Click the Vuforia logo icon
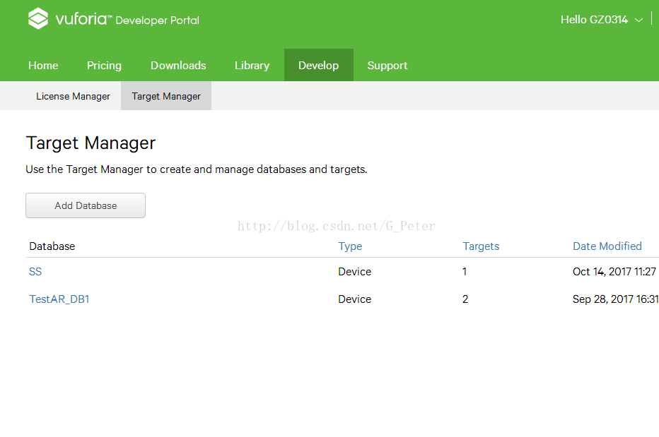This screenshot has width=659, height=437. point(37,18)
